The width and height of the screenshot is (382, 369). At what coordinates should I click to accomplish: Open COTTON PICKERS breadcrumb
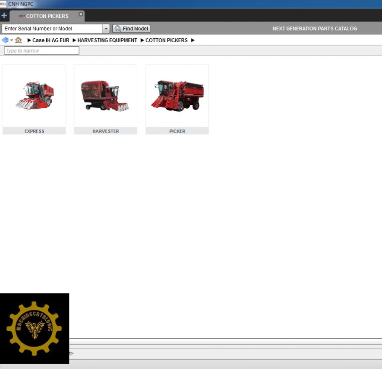click(x=167, y=40)
